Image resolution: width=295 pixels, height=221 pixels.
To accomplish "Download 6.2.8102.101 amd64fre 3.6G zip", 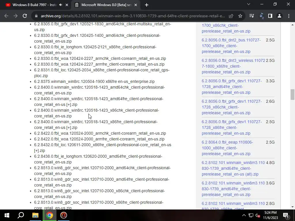I will (233, 189).
